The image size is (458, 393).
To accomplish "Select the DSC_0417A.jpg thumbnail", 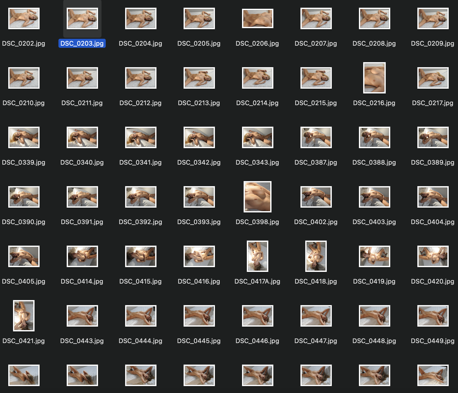I will pos(257,256).
